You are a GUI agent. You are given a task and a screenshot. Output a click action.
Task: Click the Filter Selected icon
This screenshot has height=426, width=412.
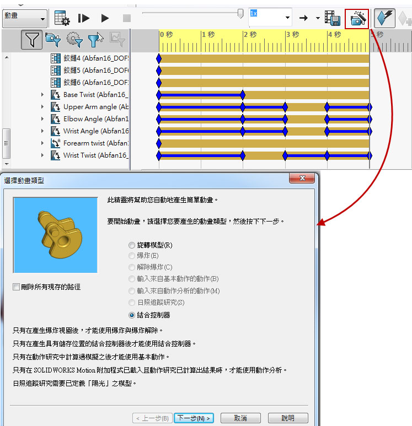pyautogui.click(x=95, y=40)
